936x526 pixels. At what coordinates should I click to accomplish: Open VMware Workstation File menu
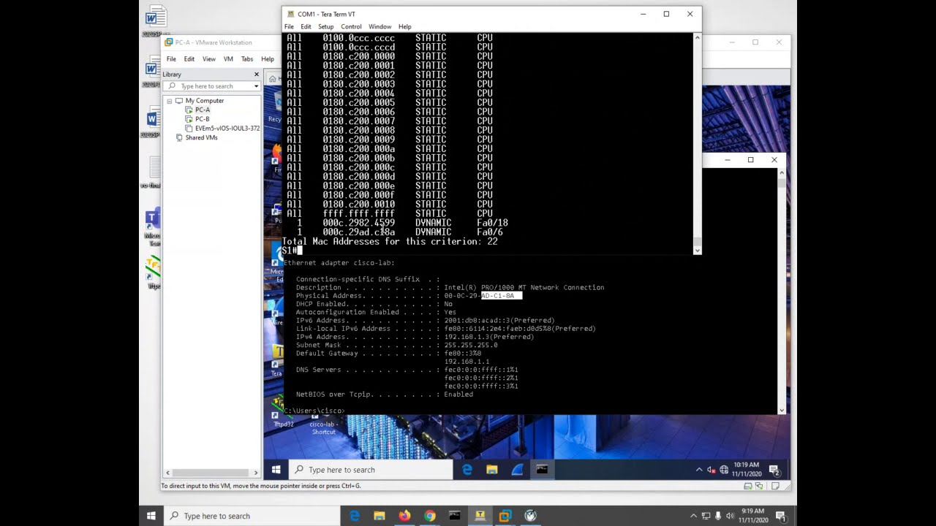[171, 59]
